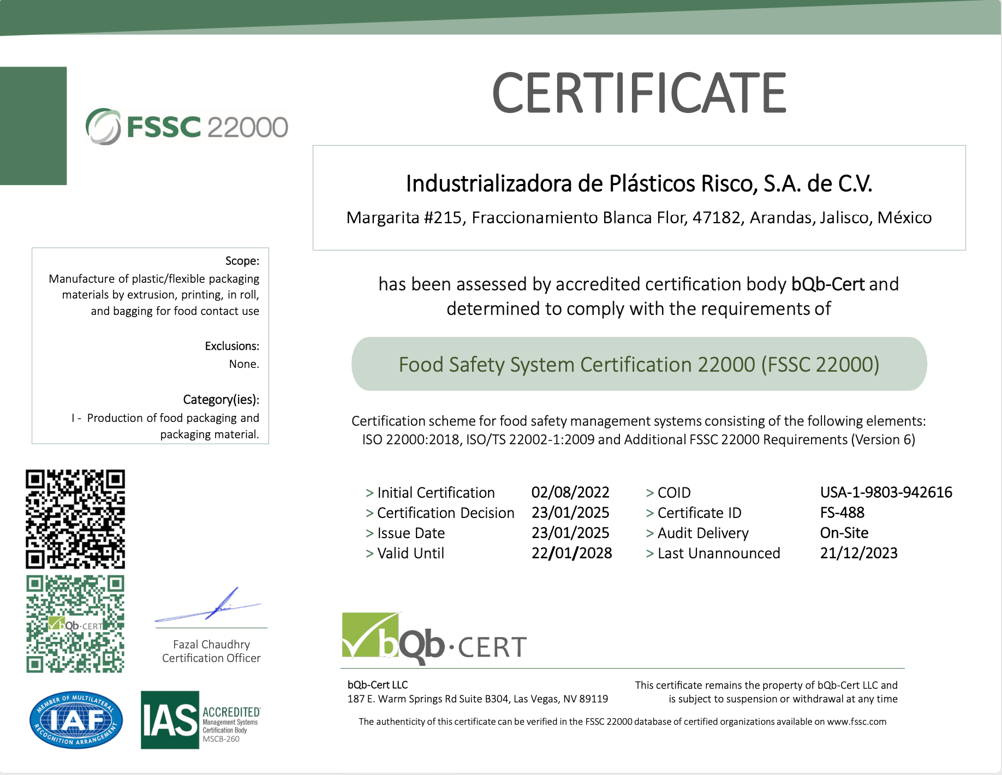Click the COID label
The image size is (1002, 775).
[674, 493]
